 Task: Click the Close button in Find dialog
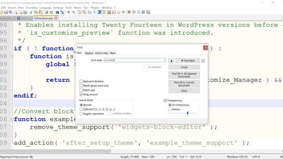point(184,91)
